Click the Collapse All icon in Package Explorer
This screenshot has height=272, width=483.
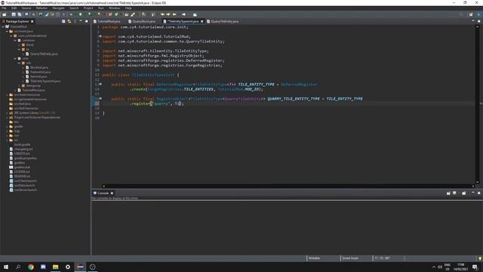[x=63, y=21]
